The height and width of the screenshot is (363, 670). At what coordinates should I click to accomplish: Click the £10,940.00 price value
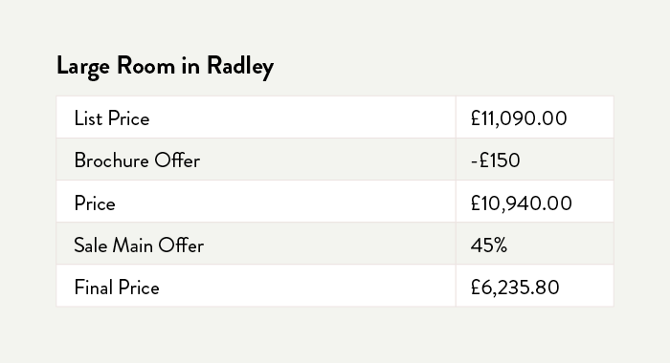[521, 203]
